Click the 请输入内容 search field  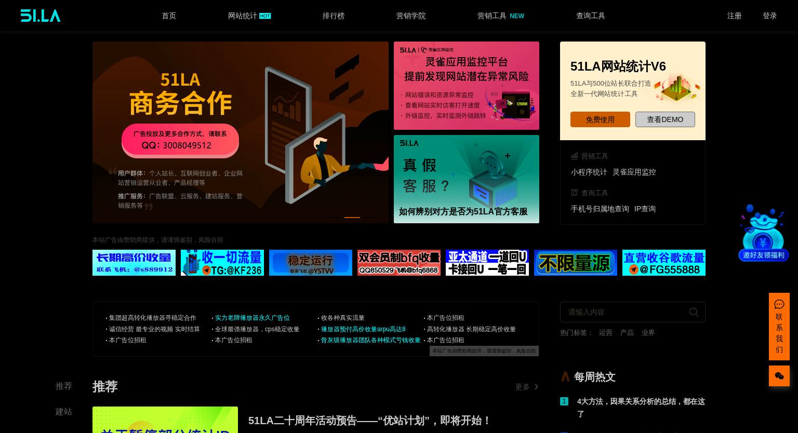[x=633, y=312]
